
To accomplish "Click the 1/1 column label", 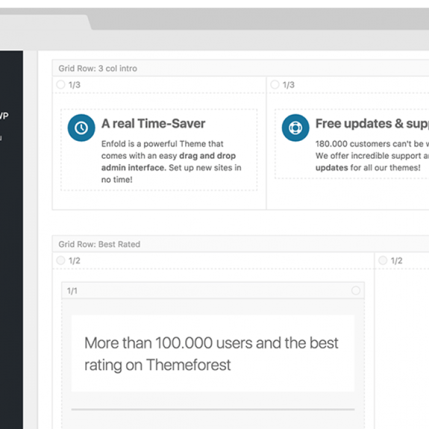I will click(x=72, y=291).
